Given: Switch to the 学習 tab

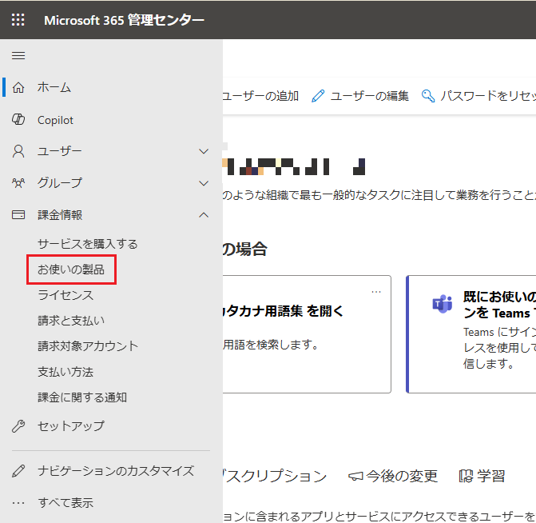Looking at the screenshot, I should (x=482, y=476).
